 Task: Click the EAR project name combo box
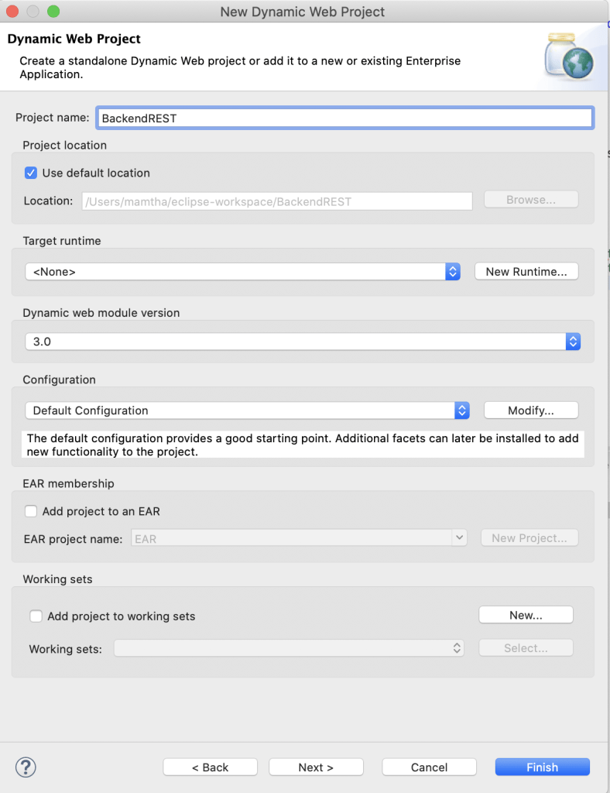(299, 538)
